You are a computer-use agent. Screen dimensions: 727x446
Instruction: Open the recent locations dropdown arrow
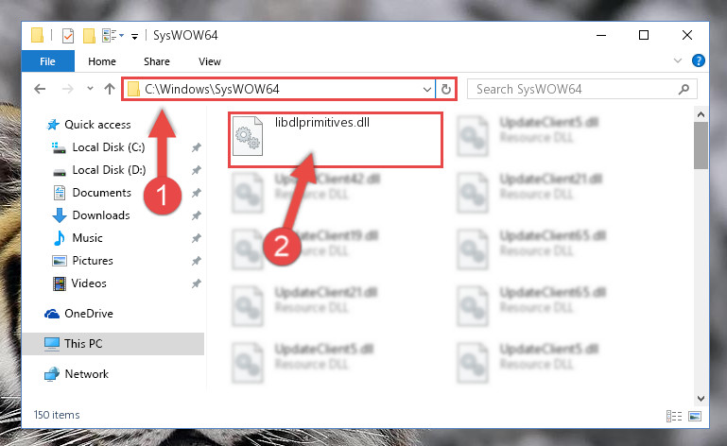[90, 88]
